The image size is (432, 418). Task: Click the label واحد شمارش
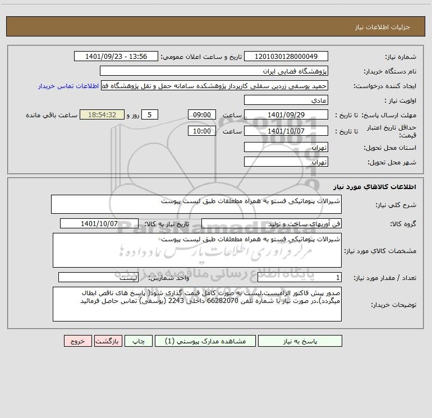coord(169,278)
